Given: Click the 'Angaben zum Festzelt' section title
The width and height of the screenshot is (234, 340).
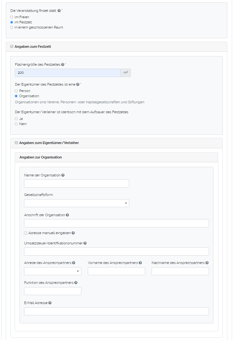Looking at the screenshot, I should [x=33, y=47].
